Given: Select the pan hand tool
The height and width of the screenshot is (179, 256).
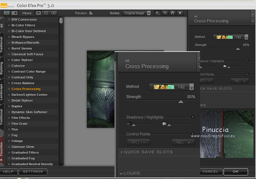Looking at the screenshot, I should (173, 13).
